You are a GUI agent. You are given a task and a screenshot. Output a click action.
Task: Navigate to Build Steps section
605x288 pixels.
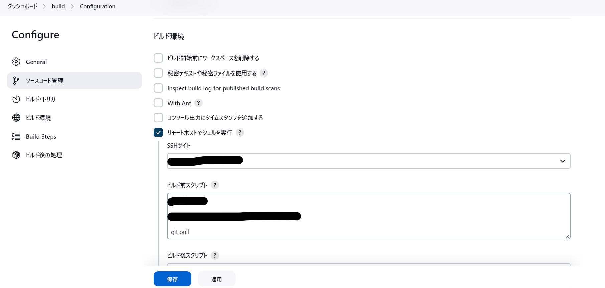pos(74,136)
